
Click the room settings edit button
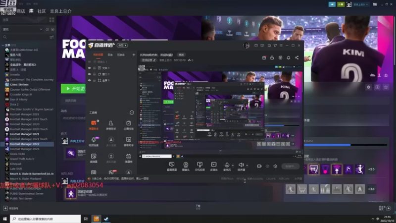(149, 60)
